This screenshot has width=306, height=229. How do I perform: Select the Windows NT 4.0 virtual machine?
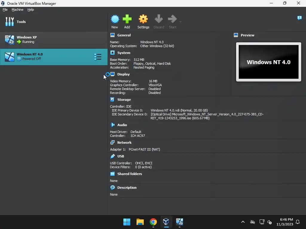tap(54, 57)
